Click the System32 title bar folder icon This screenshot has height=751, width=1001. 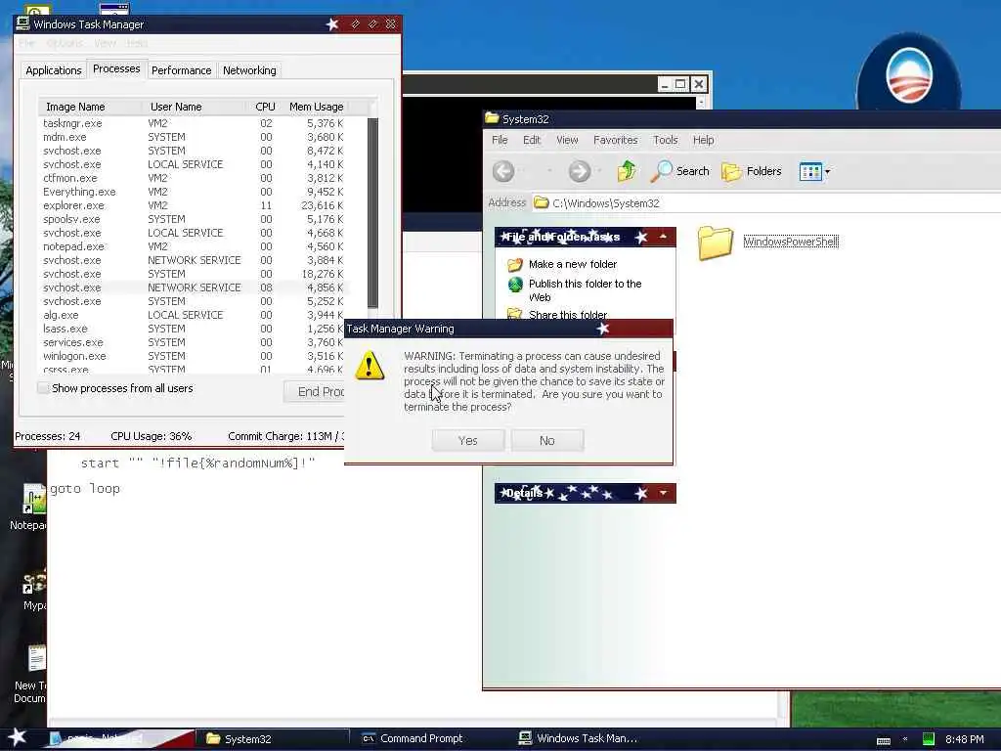[492, 118]
